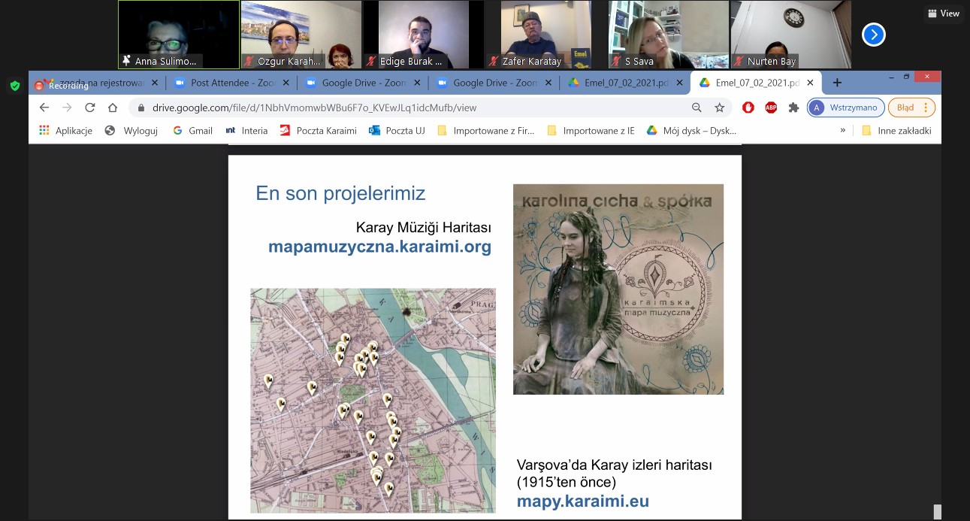The image size is (970, 521).
Task: Open the Wstrzymano profile button
Action: coord(845,108)
